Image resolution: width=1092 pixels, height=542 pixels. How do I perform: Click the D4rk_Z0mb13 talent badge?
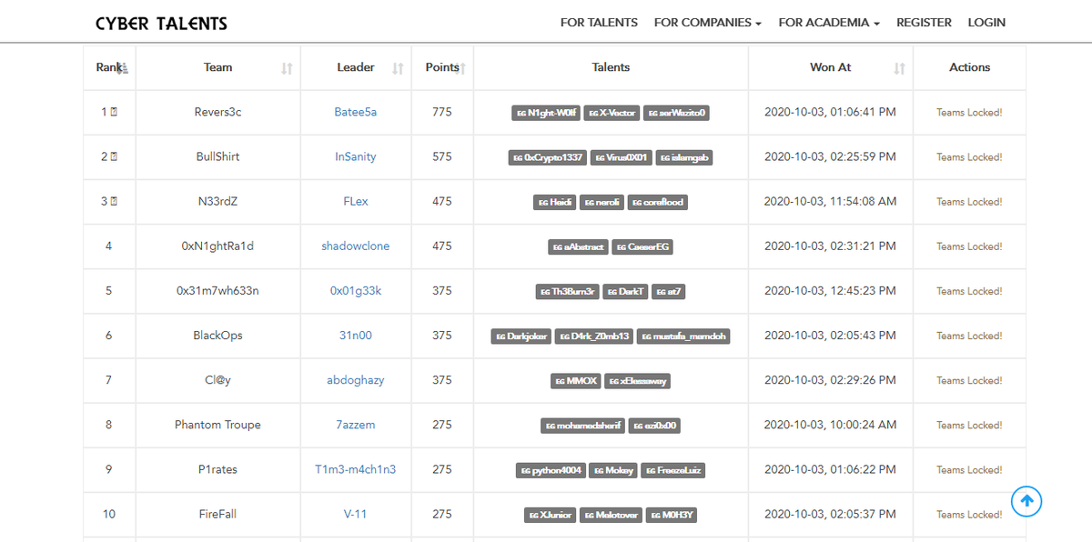594,336
